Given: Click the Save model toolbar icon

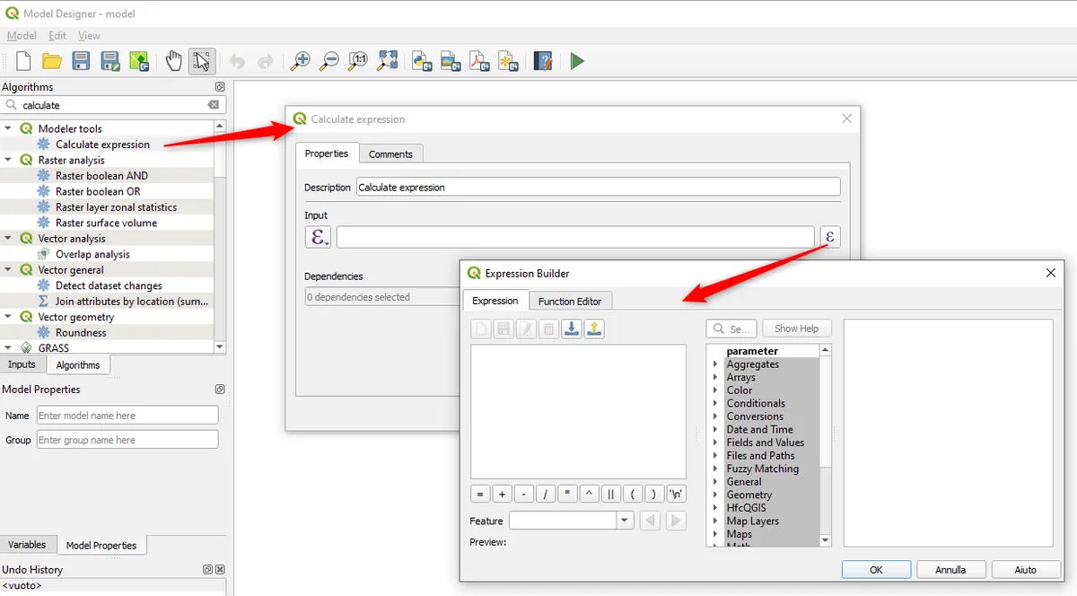Looking at the screenshot, I should coord(81,61).
